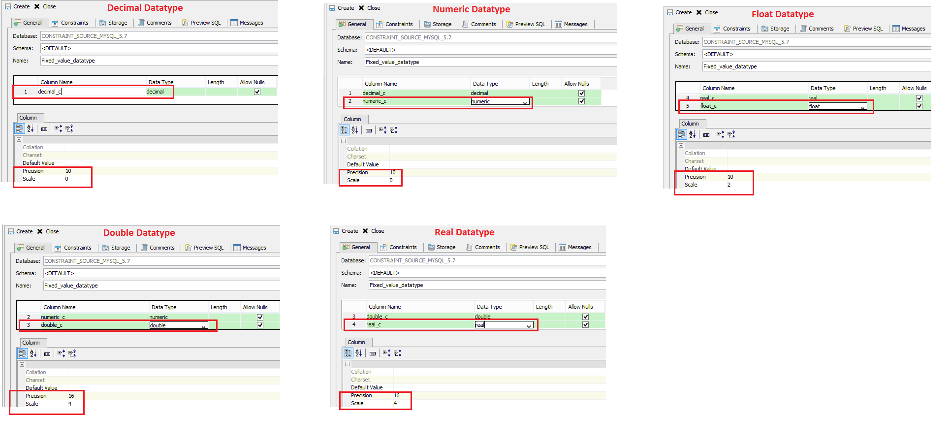Click Precision value 16 in Double Datatype panel

click(x=71, y=396)
